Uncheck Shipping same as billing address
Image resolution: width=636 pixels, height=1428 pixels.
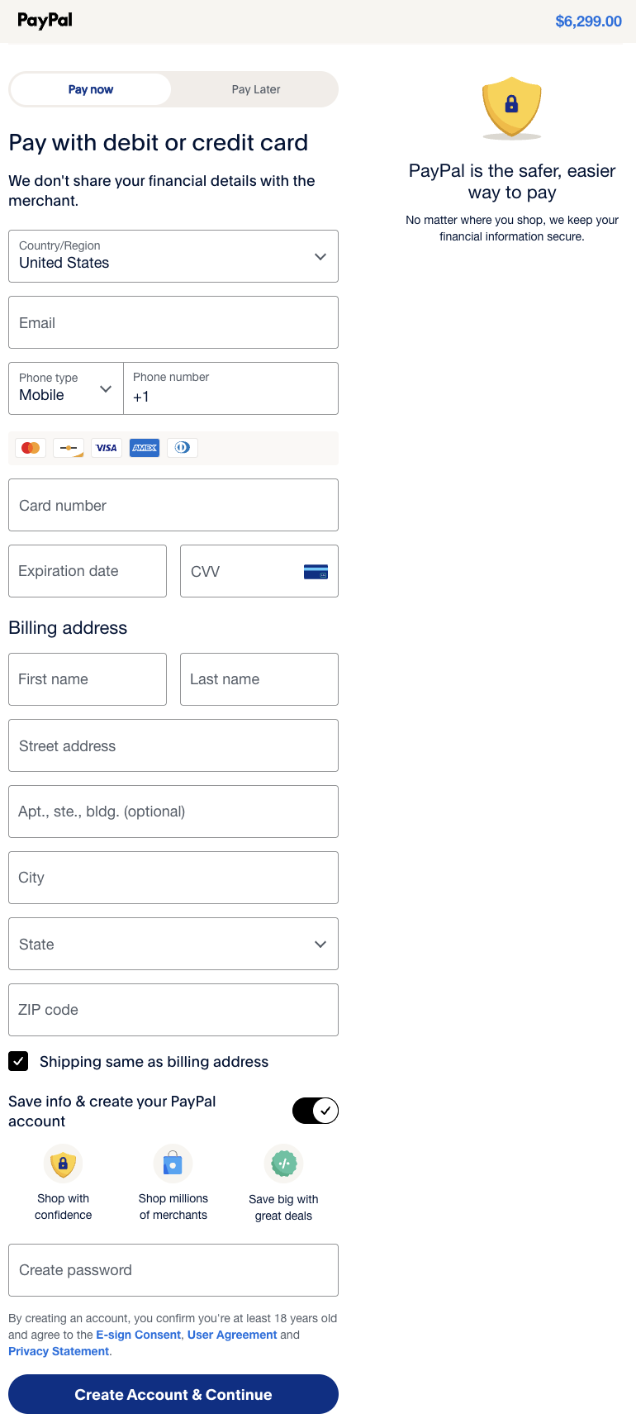pyautogui.click(x=17, y=1061)
